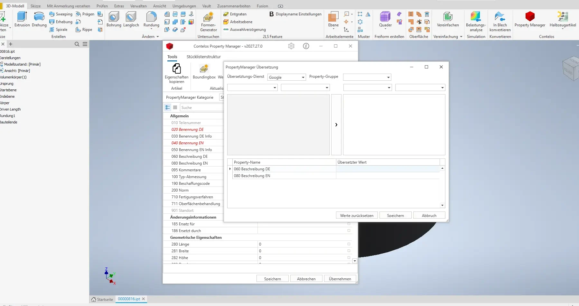
Task: Open Displayname Einstellungen
Action: pyautogui.click(x=295, y=14)
